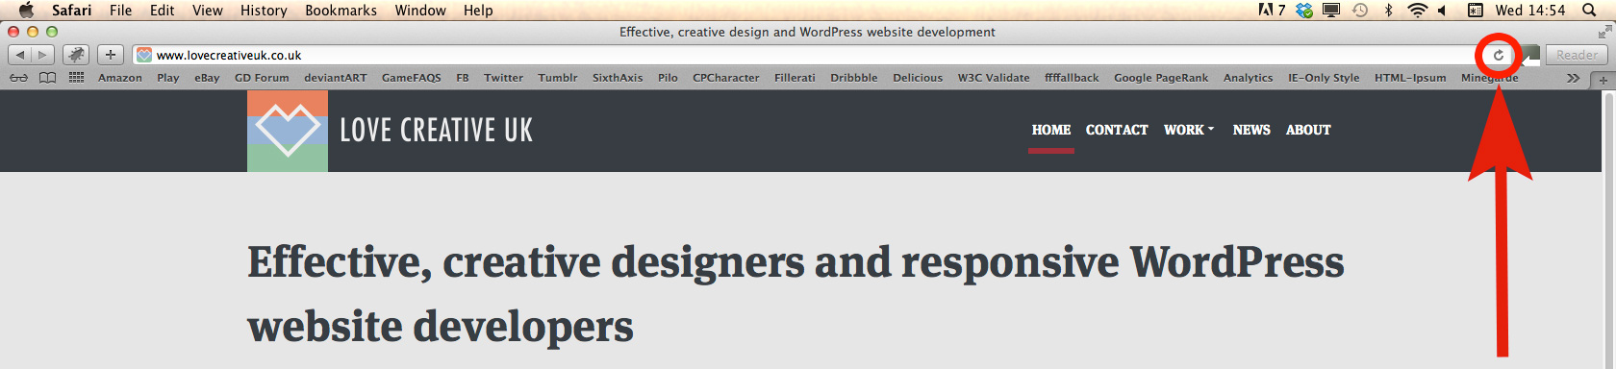Open the Pilo bookmark
The width and height of the screenshot is (1616, 369).
(668, 78)
